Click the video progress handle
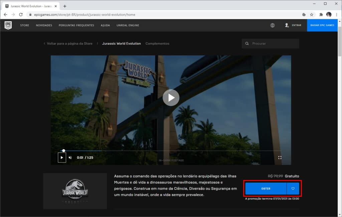342x217 pixels. pos(63,151)
